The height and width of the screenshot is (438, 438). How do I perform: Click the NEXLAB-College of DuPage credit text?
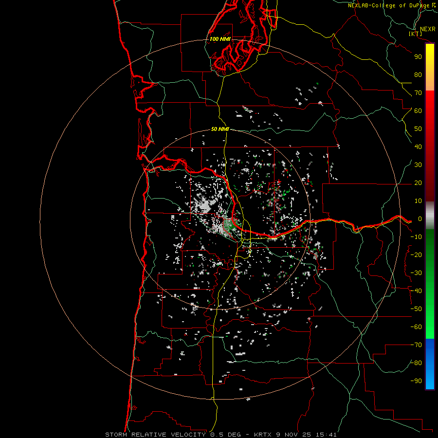393,5
